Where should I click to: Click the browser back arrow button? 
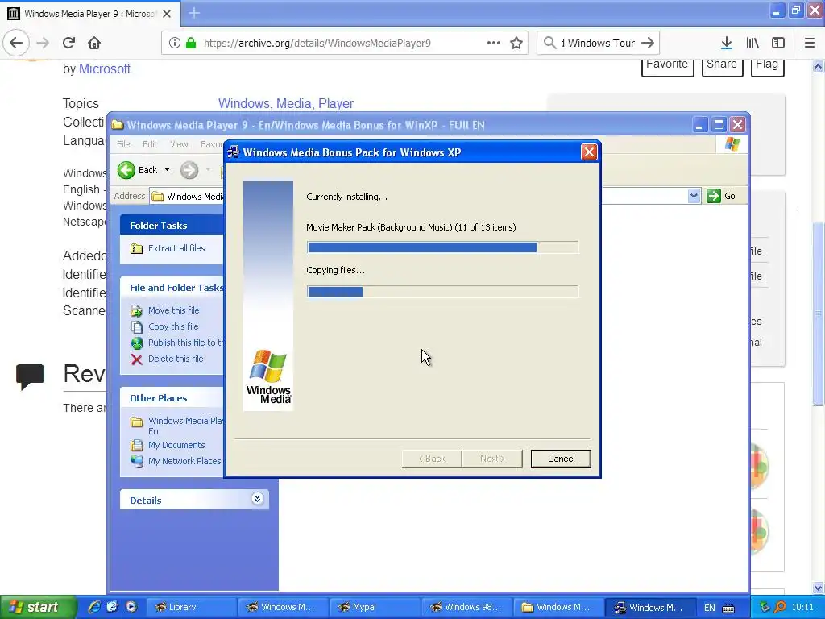[16, 43]
